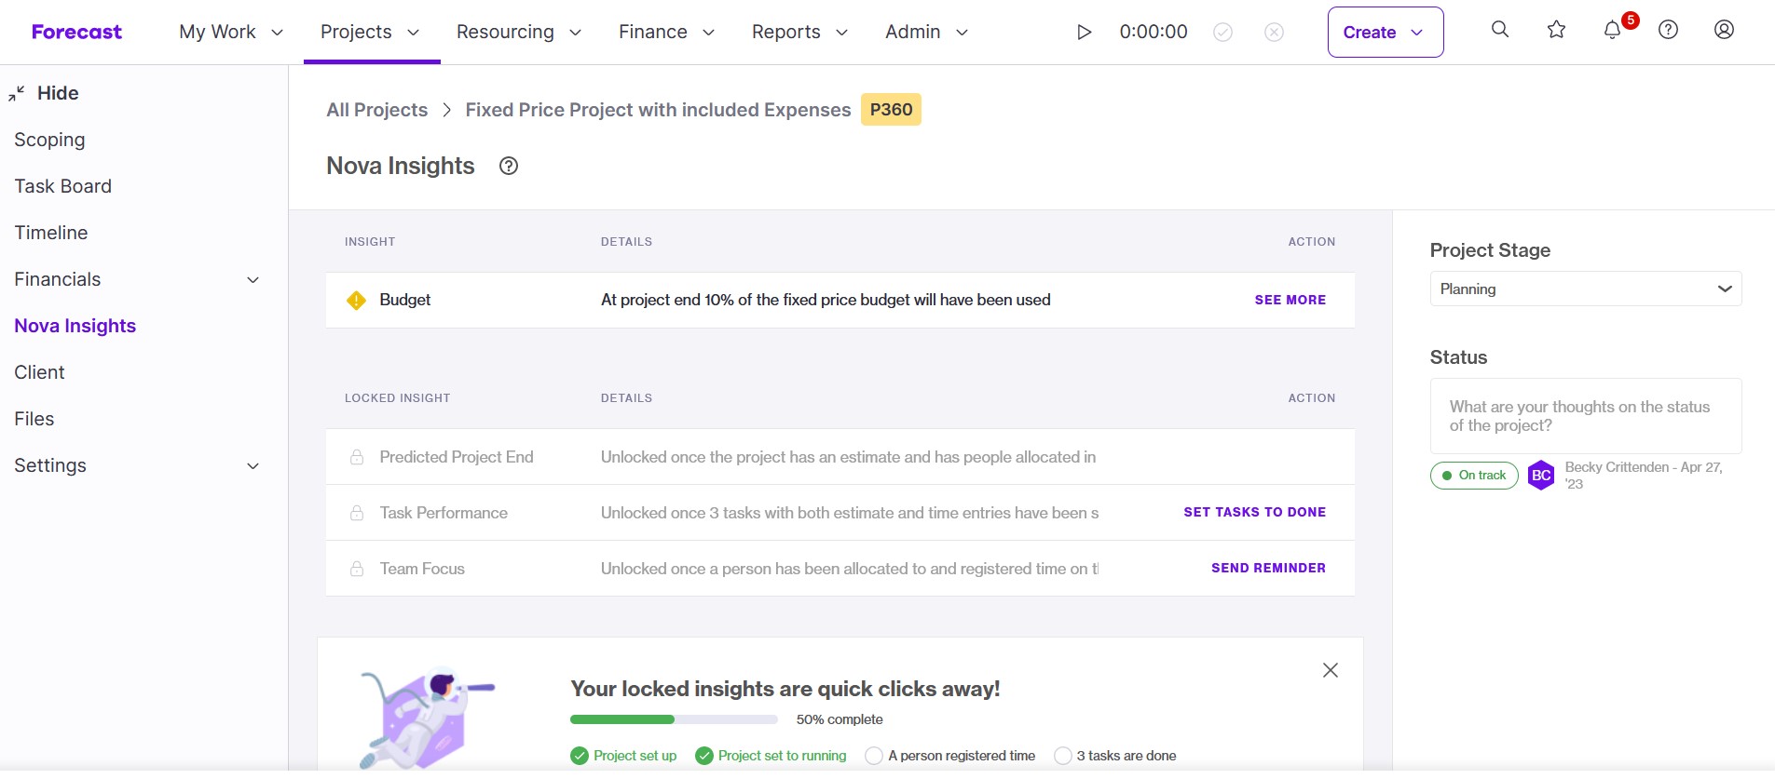
Task: Open Client in sidebar
Action: pos(39,372)
